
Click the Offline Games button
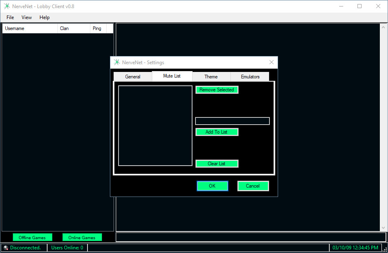point(32,238)
